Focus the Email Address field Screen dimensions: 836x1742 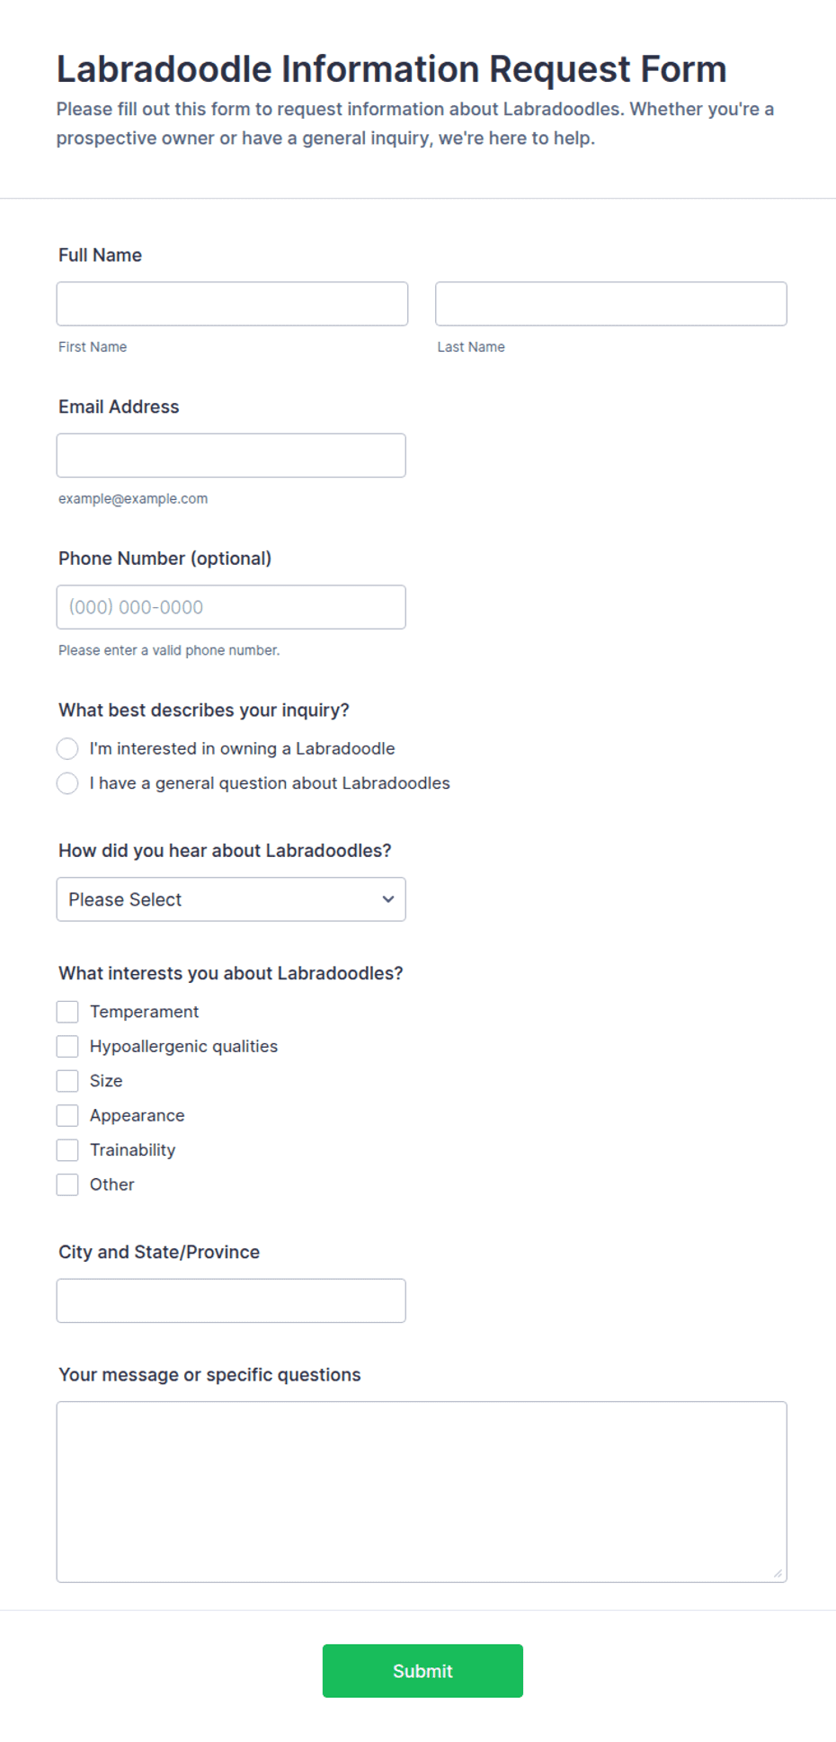[x=231, y=456]
